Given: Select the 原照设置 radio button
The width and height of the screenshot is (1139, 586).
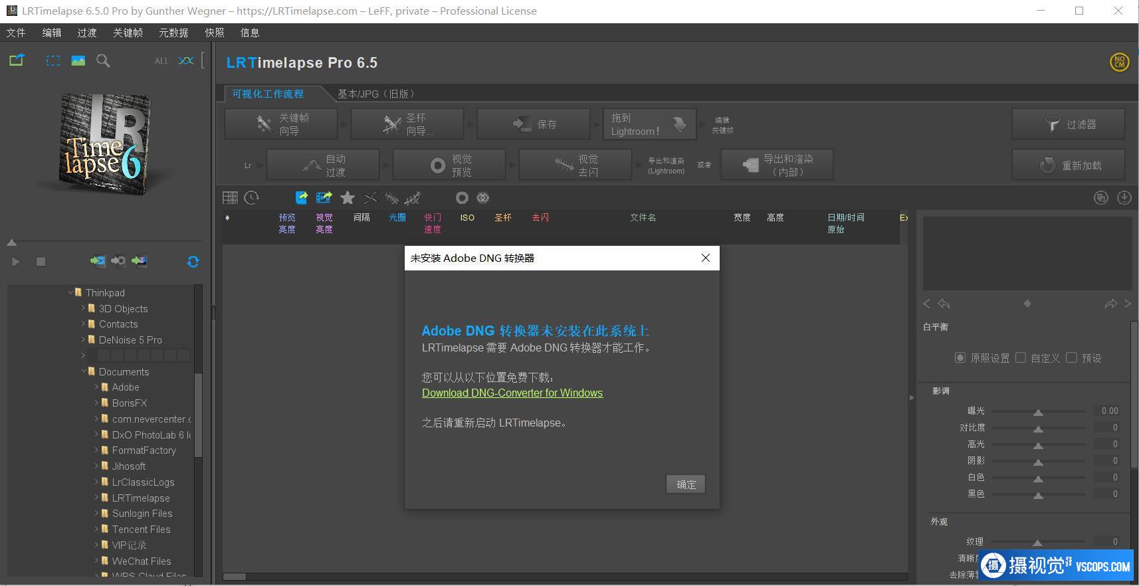Looking at the screenshot, I should click(960, 358).
